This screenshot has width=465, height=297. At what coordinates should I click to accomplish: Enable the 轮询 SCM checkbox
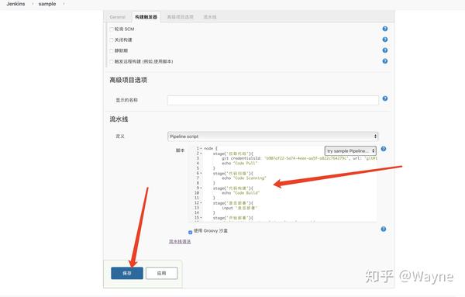112,29
